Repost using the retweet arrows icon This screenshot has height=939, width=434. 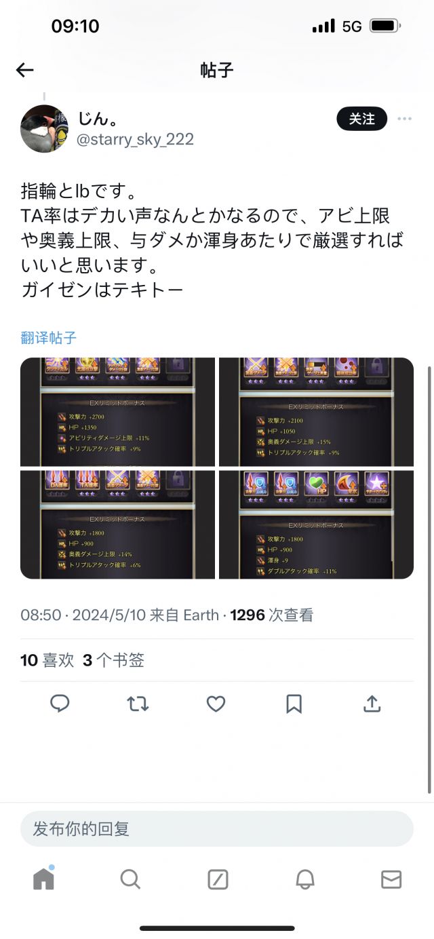[x=138, y=704]
